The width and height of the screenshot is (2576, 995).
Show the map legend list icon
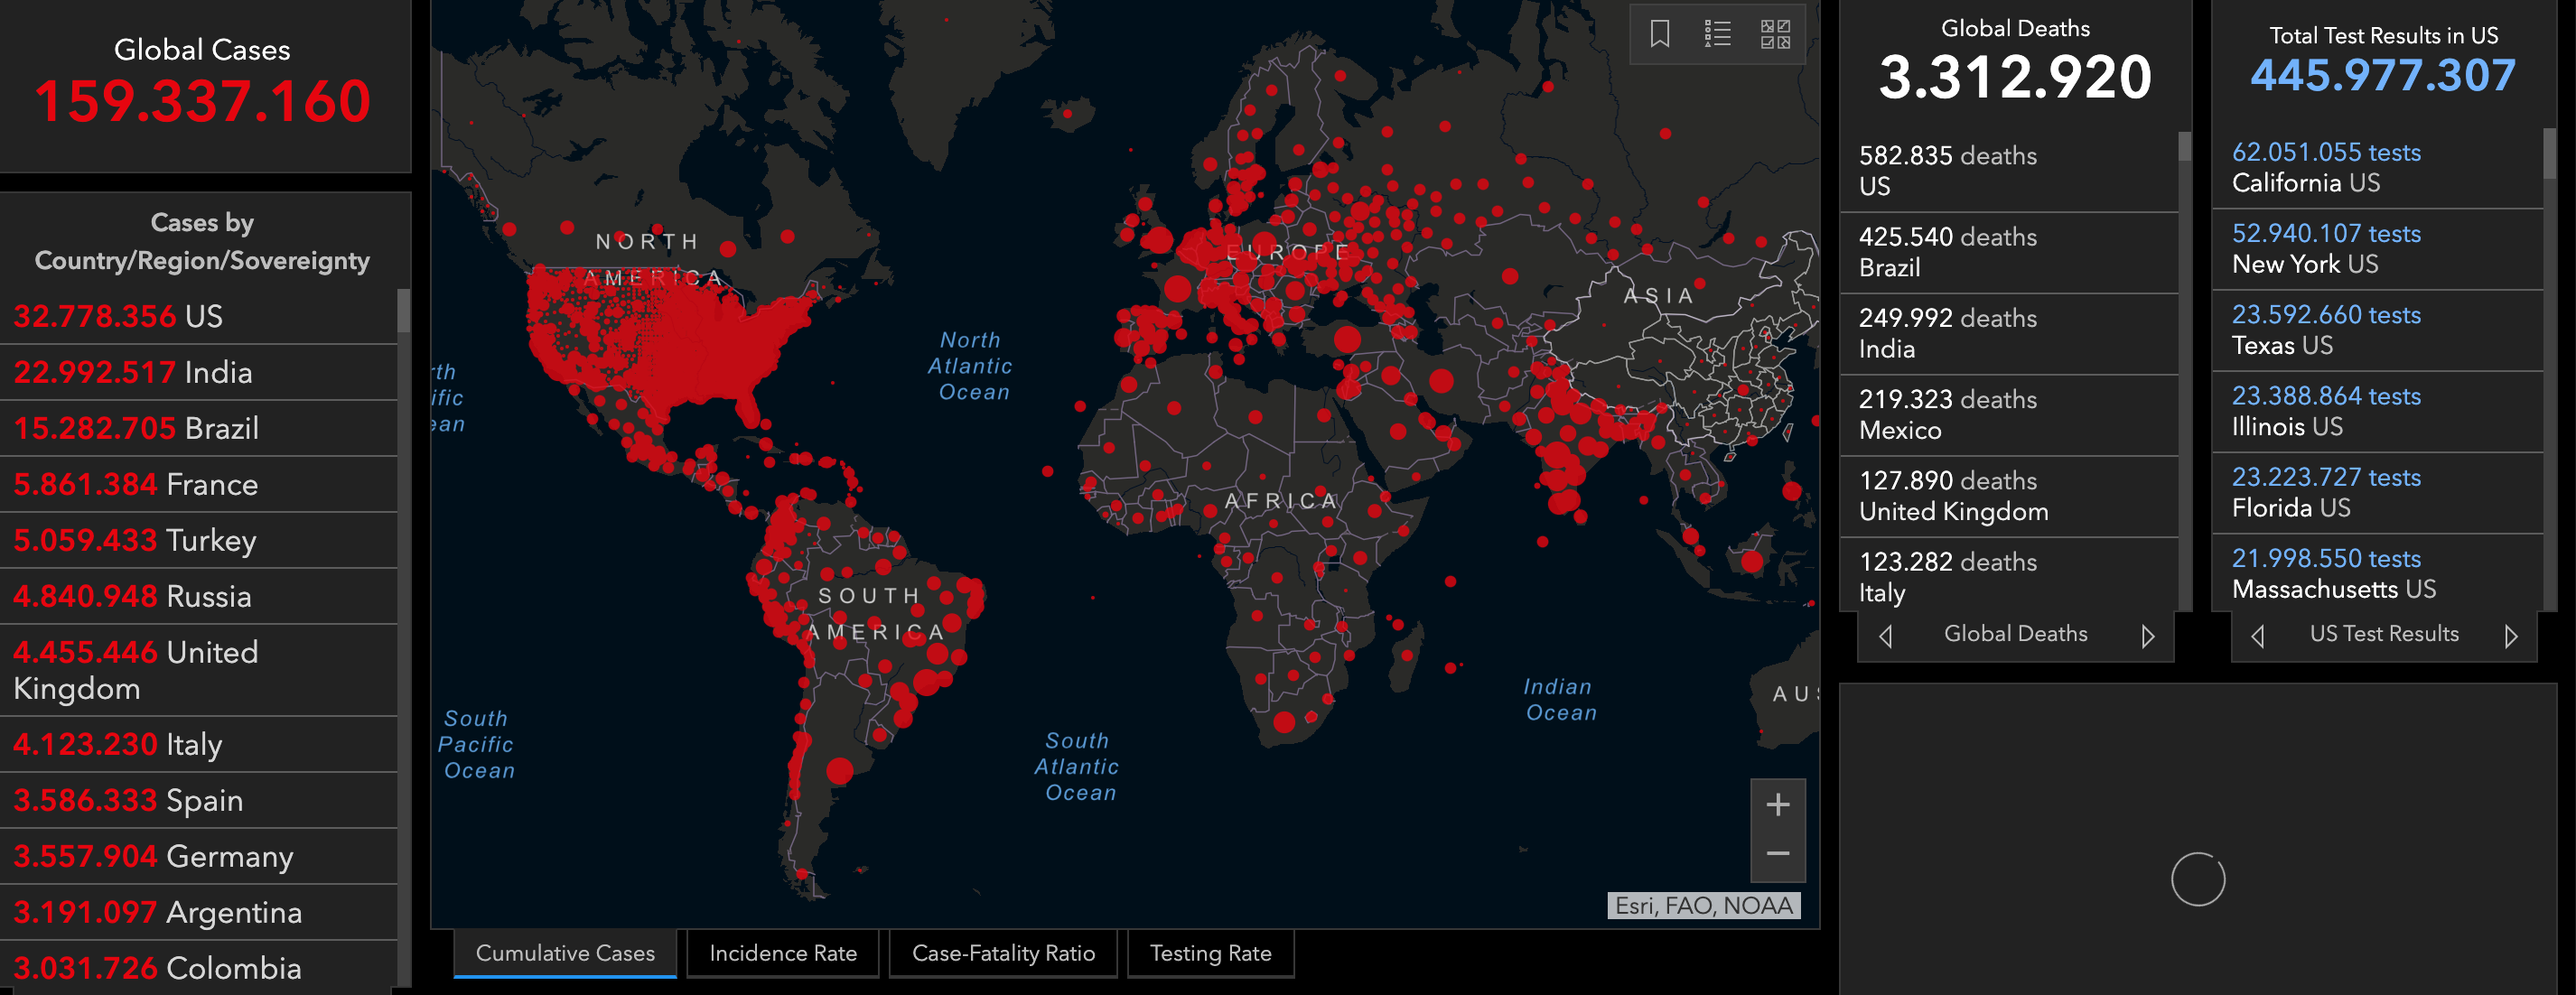click(x=1717, y=34)
